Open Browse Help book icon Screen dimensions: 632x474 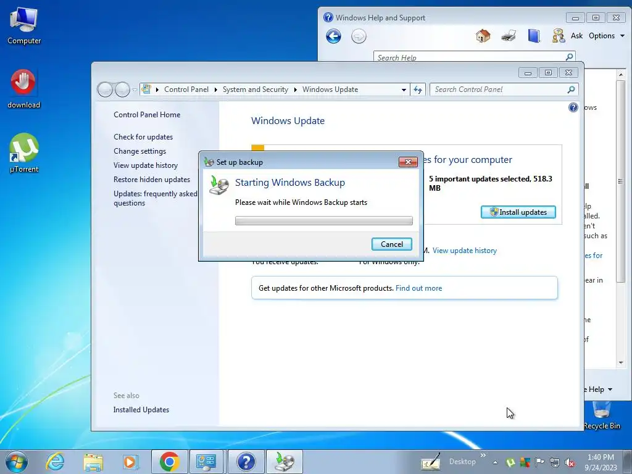pos(534,36)
